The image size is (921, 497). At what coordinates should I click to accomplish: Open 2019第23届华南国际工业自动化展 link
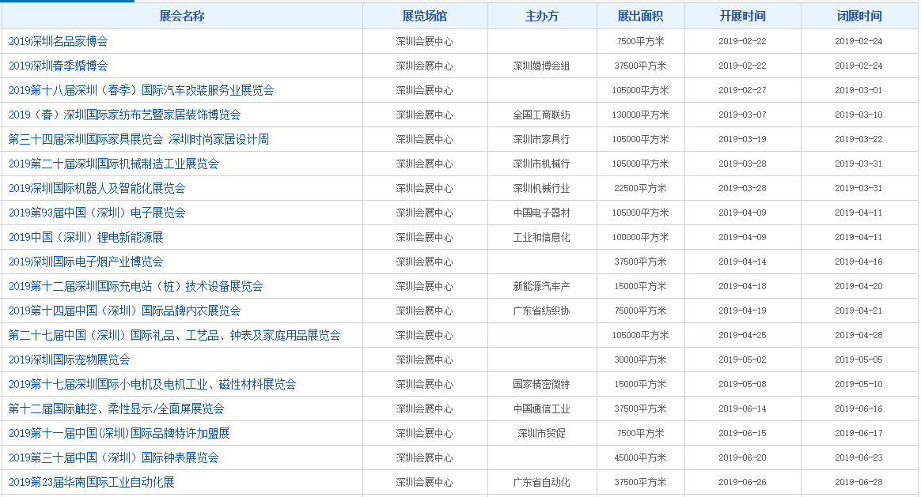point(92,482)
